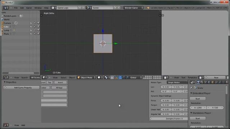The height and width of the screenshot is (129, 230).
Task: Open the 3D View editor type cube icon
Action: (45, 77)
